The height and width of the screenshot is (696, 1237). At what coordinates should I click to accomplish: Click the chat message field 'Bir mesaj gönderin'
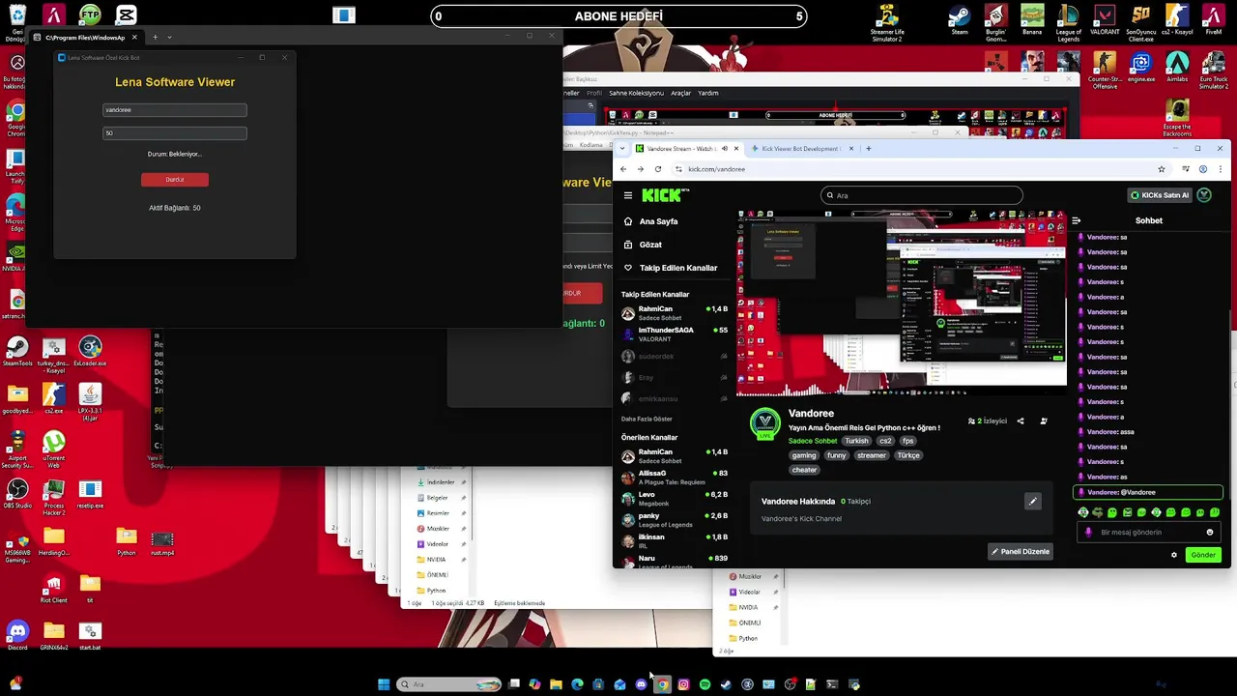coord(1148,533)
